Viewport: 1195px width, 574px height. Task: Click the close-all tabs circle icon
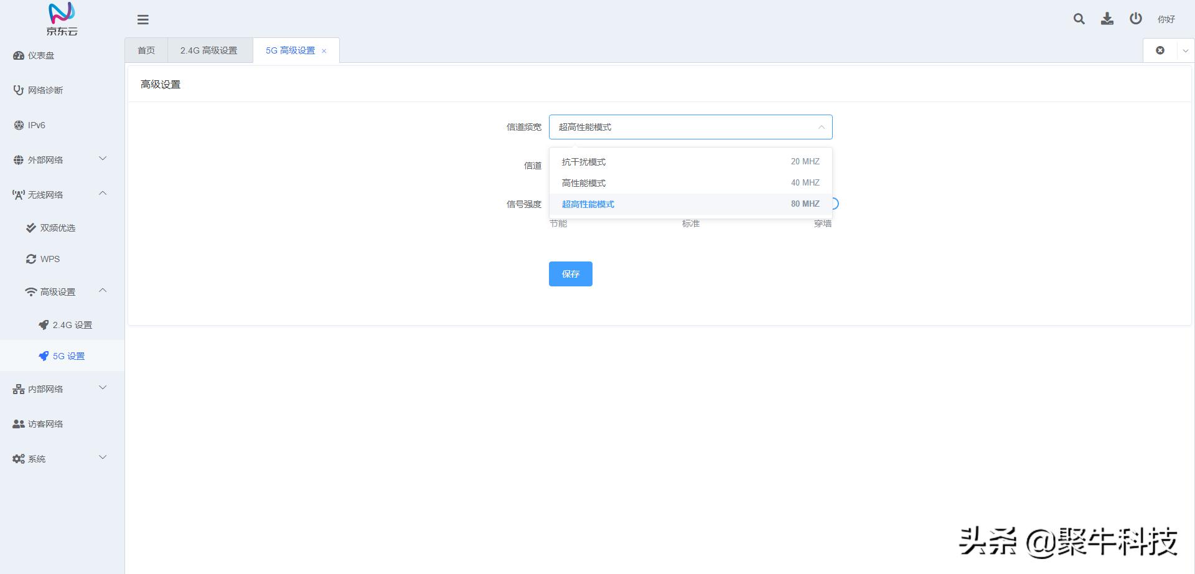point(1160,50)
